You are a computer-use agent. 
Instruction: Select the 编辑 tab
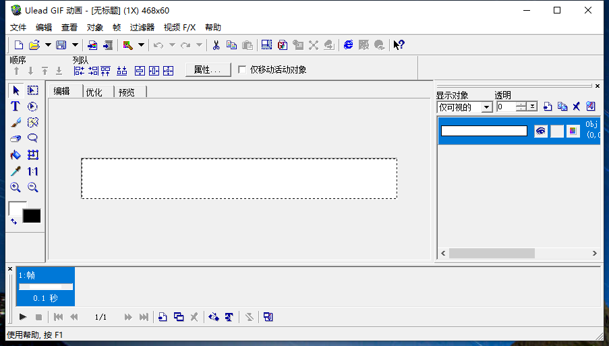(x=62, y=91)
